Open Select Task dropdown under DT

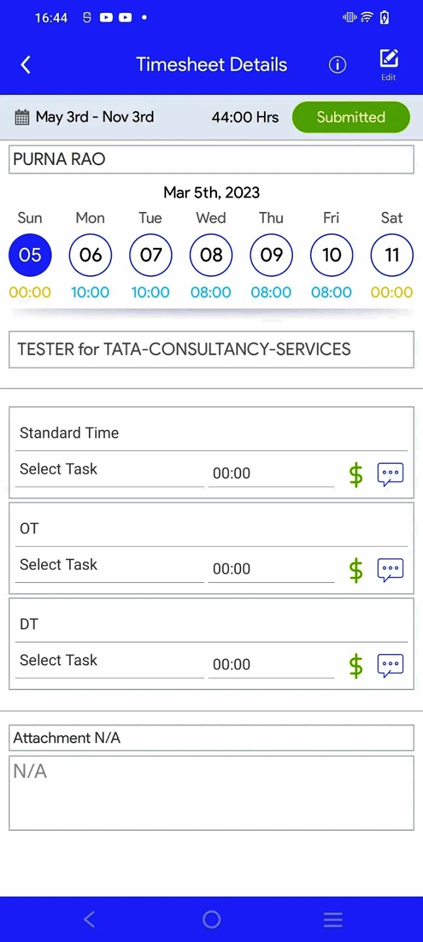click(x=109, y=661)
